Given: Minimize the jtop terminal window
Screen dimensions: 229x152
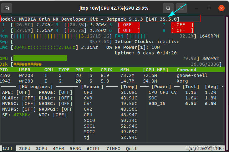Looking at the screenshot, I should click(x=196, y=8).
